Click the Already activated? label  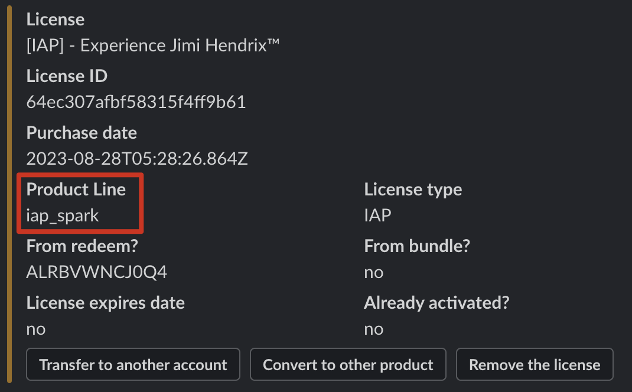pos(436,303)
